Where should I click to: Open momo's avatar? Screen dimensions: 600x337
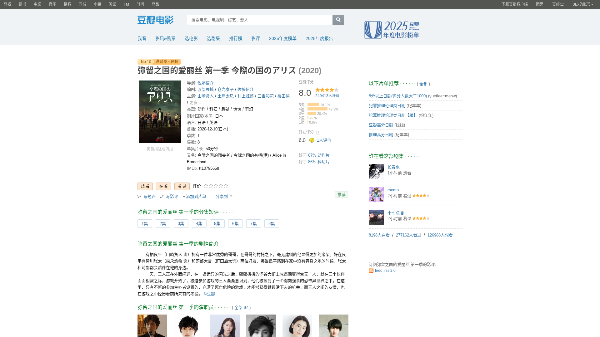pos(376,194)
